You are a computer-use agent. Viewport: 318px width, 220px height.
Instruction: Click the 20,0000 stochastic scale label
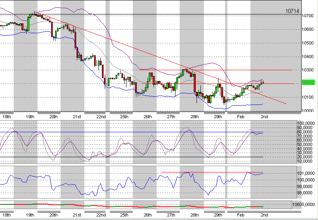pyautogui.click(x=305, y=157)
